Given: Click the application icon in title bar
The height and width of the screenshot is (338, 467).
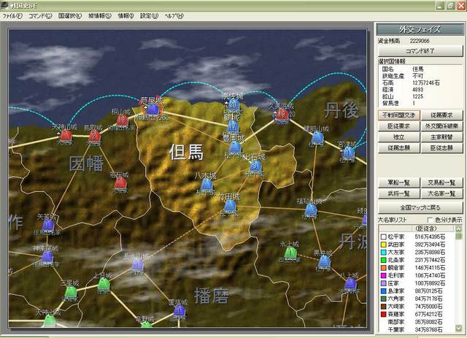Looking at the screenshot, I should click(x=4, y=5).
